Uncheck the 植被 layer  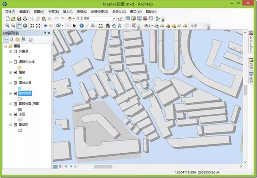(x=15, y=72)
